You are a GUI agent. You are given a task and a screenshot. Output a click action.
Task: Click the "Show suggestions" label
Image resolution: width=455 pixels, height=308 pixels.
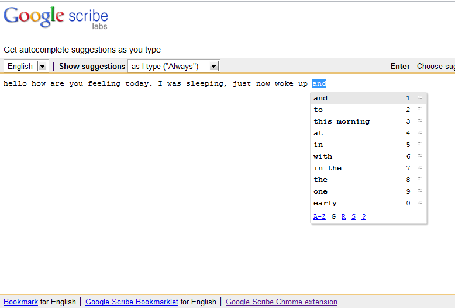[92, 66]
